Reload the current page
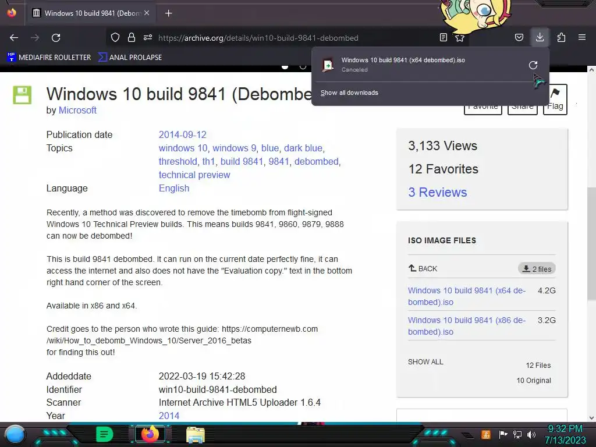This screenshot has height=447, width=596. 56,38
